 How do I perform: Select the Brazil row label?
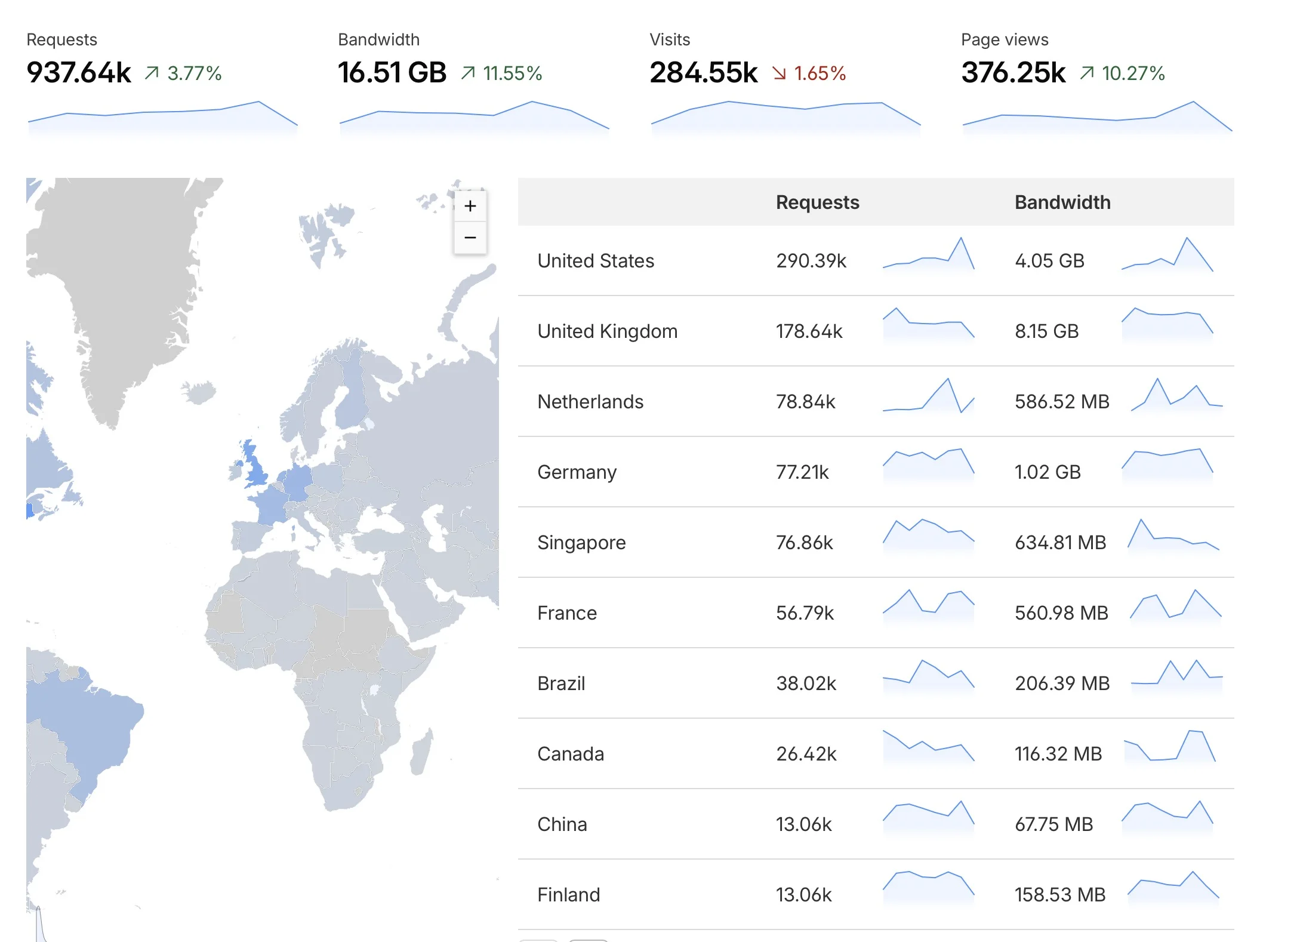[561, 684]
